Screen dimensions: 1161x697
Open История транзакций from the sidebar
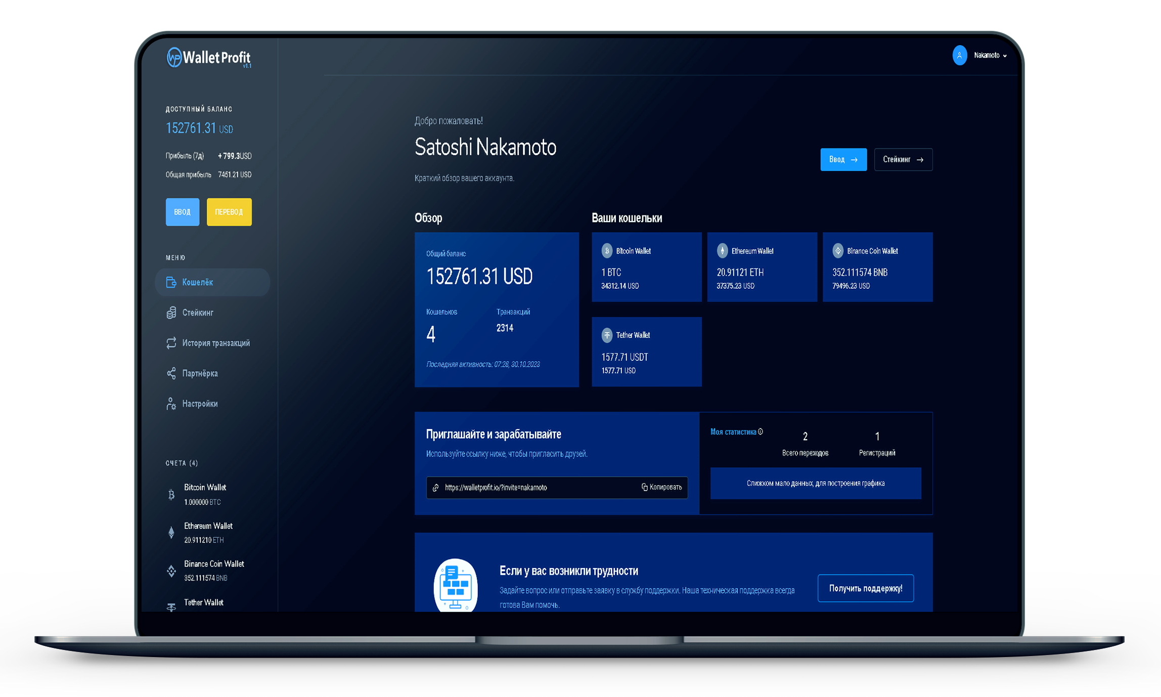pyautogui.click(x=171, y=343)
